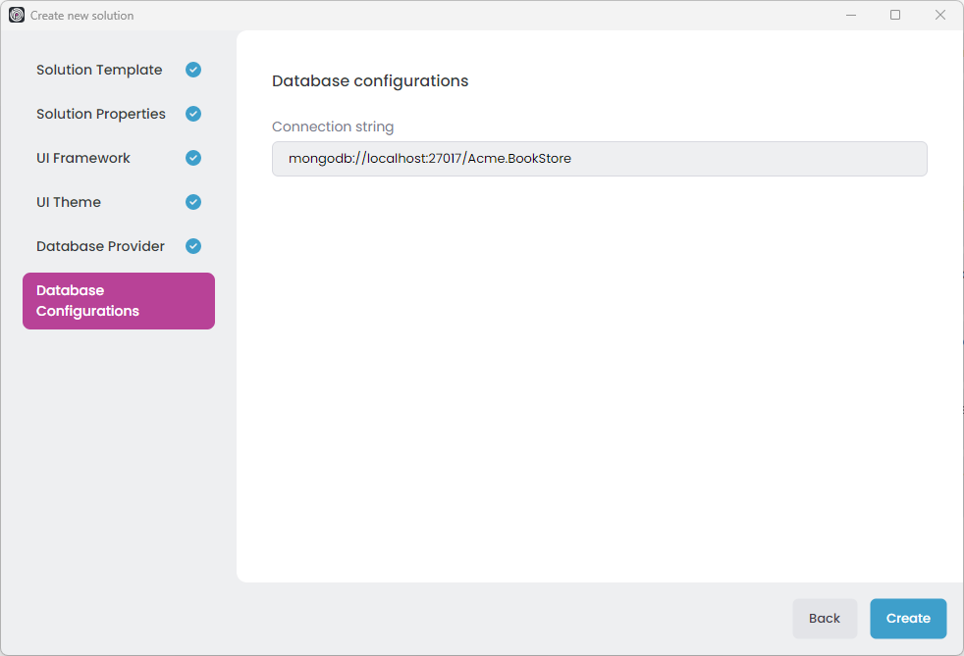Minimize the Create new solution window
The height and width of the screenshot is (656, 964).
point(850,15)
